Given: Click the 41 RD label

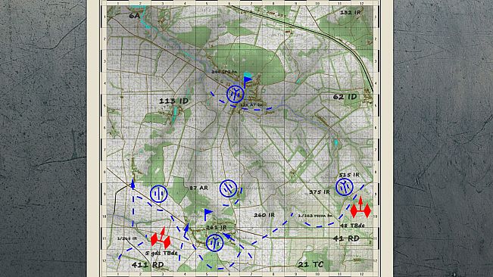Looking at the screenshot, I should tap(346, 238).
